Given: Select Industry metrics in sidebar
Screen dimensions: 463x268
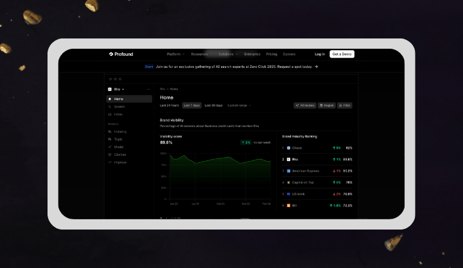Looking at the screenshot, I should click(x=120, y=131).
